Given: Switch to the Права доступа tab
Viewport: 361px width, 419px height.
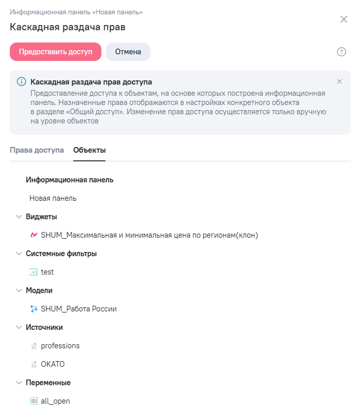Looking at the screenshot, I should click(x=37, y=150).
